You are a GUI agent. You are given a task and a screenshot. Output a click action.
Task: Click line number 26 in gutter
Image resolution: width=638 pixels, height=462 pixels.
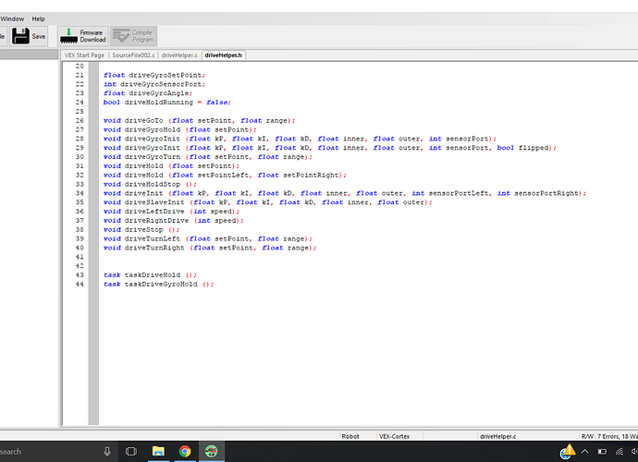pyautogui.click(x=80, y=121)
